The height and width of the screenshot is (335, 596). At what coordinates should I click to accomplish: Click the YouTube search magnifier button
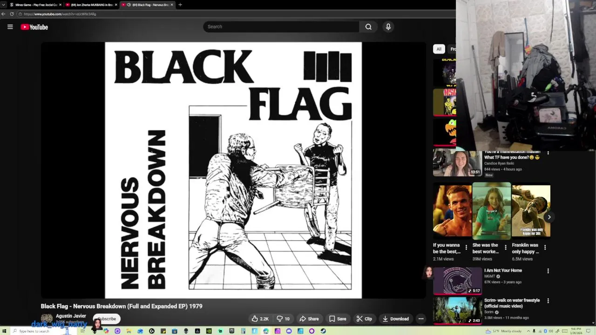tap(368, 27)
